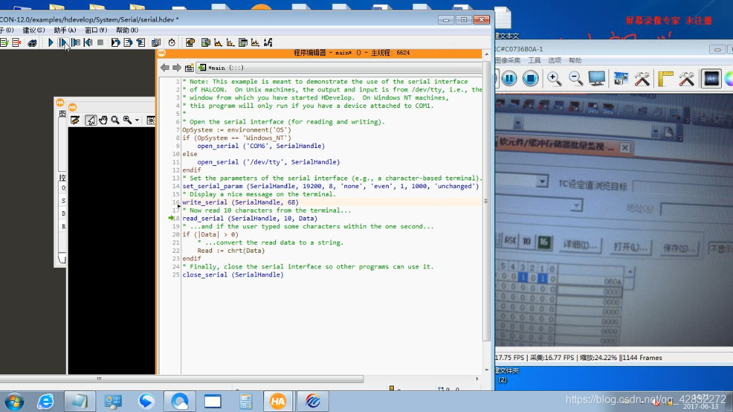This screenshot has height=412, width=733.
Task: Stop program execution with the square icon
Action: 100,43
